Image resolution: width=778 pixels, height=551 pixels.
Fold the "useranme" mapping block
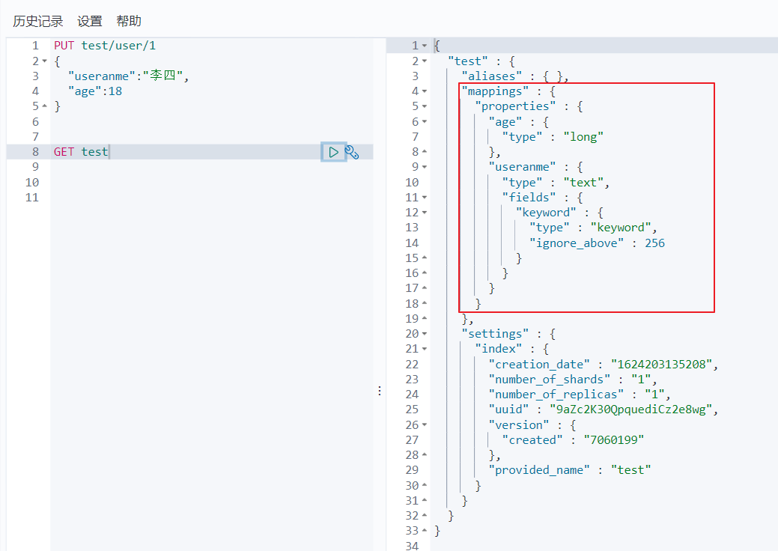(425, 167)
